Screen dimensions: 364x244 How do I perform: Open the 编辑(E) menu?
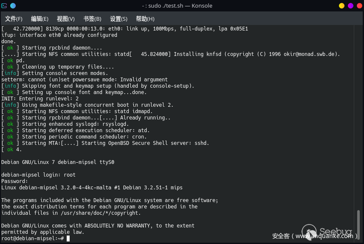point(40,19)
